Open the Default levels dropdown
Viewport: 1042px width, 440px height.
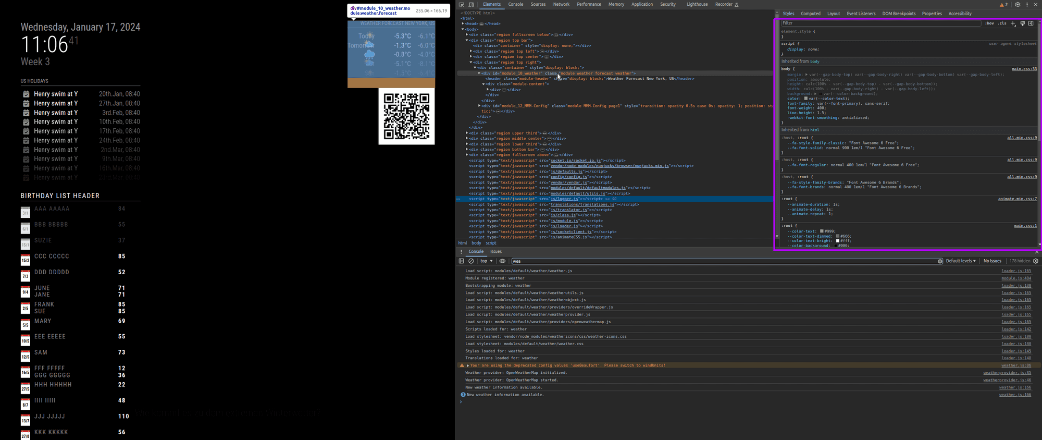(x=961, y=261)
